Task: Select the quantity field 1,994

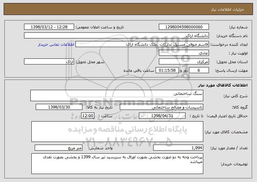Action: (x=178, y=148)
